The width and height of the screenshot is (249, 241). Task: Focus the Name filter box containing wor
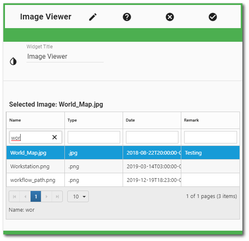click(x=36, y=137)
